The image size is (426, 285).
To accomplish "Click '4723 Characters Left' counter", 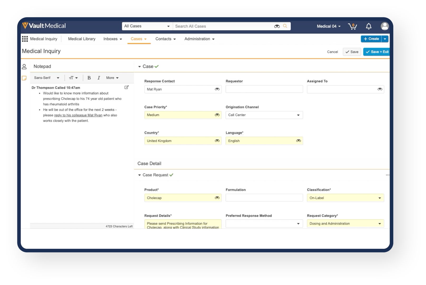I will click(x=119, y=226).
